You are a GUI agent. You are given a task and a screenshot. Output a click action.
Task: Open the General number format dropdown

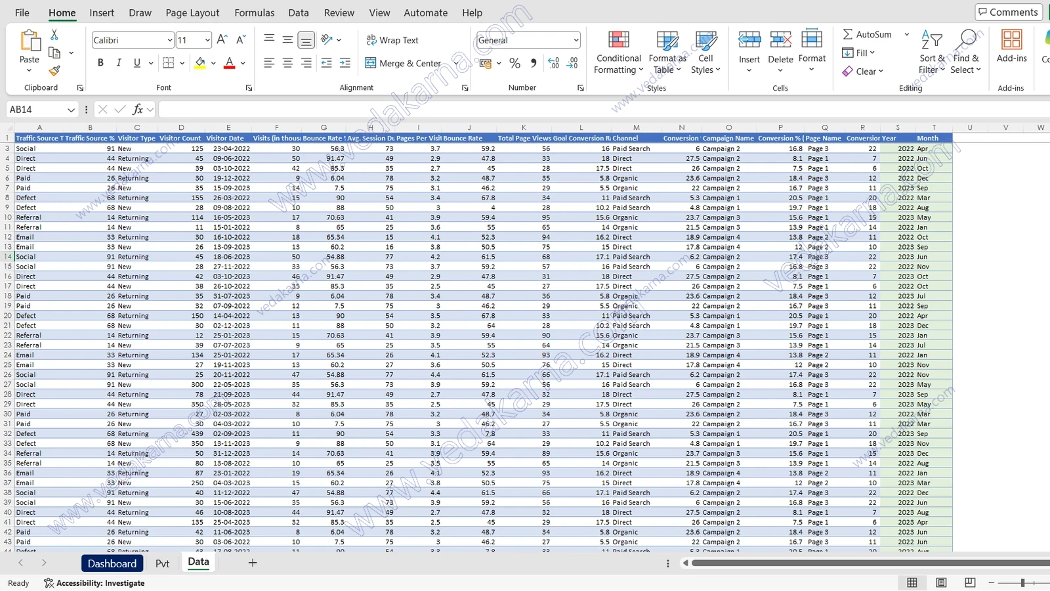pyautogui.click(x=576, y=40)
